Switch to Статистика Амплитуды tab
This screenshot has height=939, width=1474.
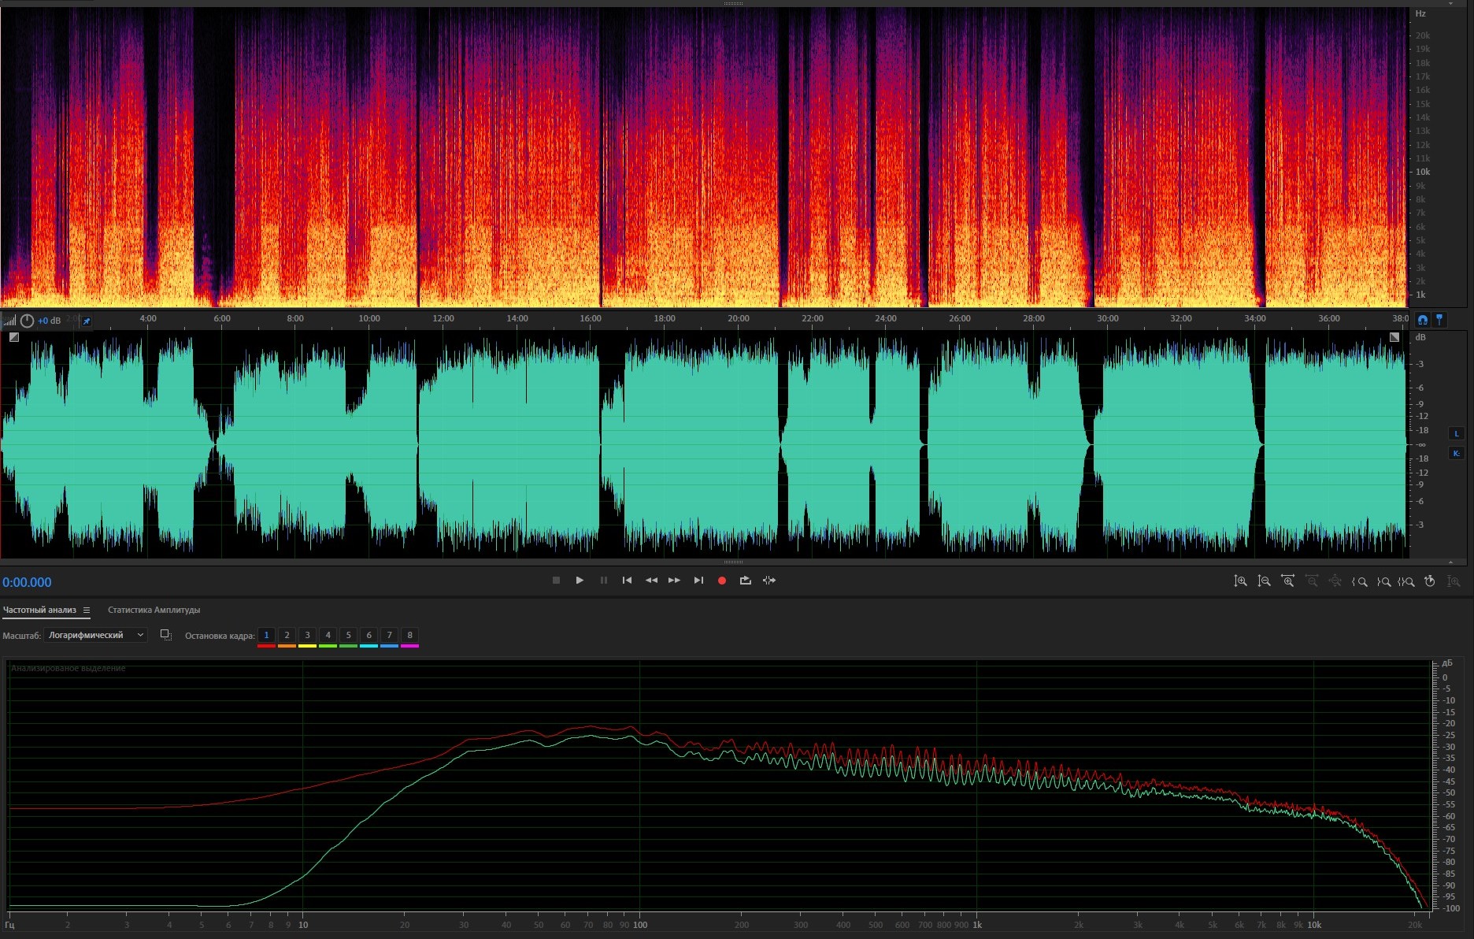click(x=154, y=610)
